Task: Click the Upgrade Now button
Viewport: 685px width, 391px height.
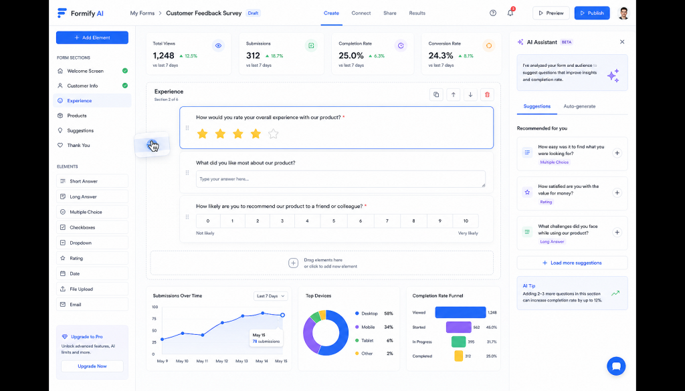Action: pos(92,366)
